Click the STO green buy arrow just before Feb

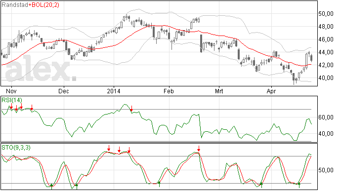pyautogui.click(x=160, y=184)
